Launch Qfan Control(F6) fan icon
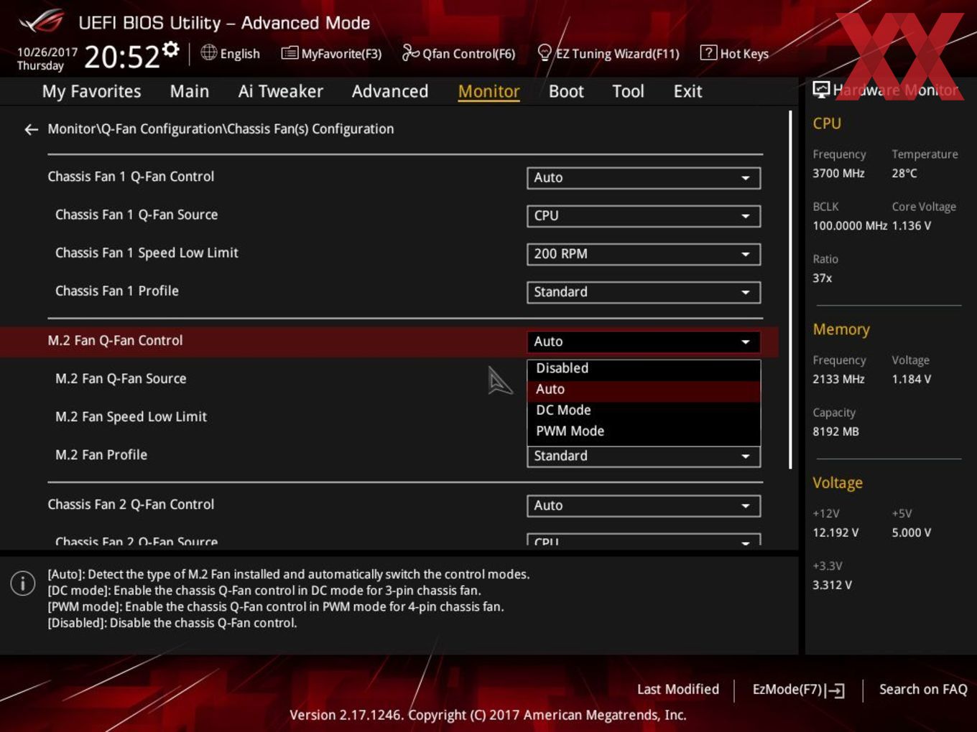This screenshot has height=732, width=977. click(410, 52)
